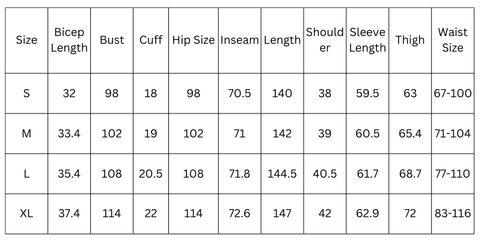Select the Waist Size header
The width and height of the screenshot is (481, 240).
pyautogui.click(x=453, y=40)
